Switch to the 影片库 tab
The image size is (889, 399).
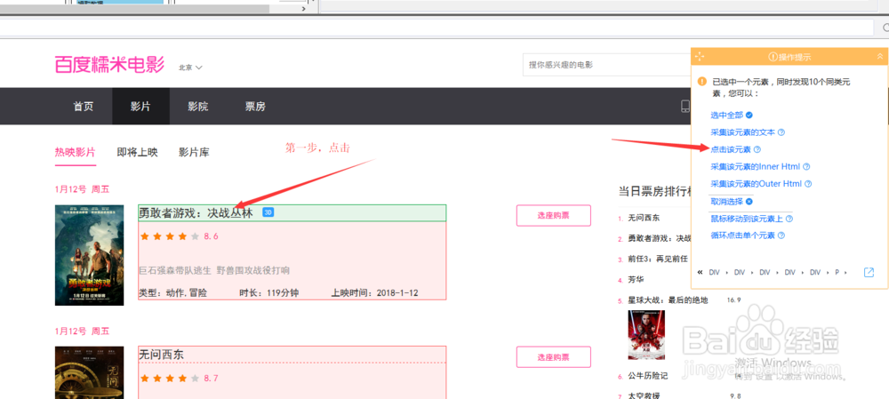[194, 152]
